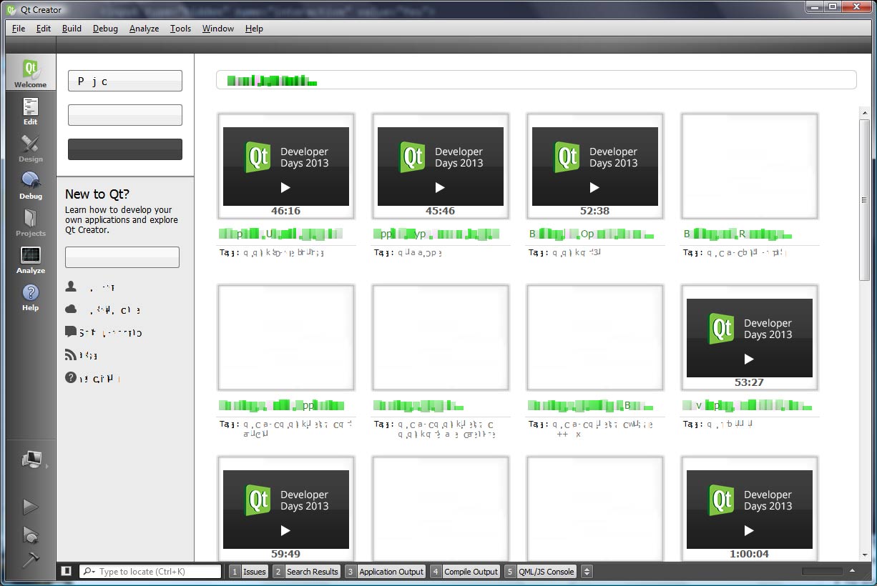The height and width of the screenshot is (586, 877).
Task: Toggle progress details arrow at status bar end
Action: tap(852, 571)
